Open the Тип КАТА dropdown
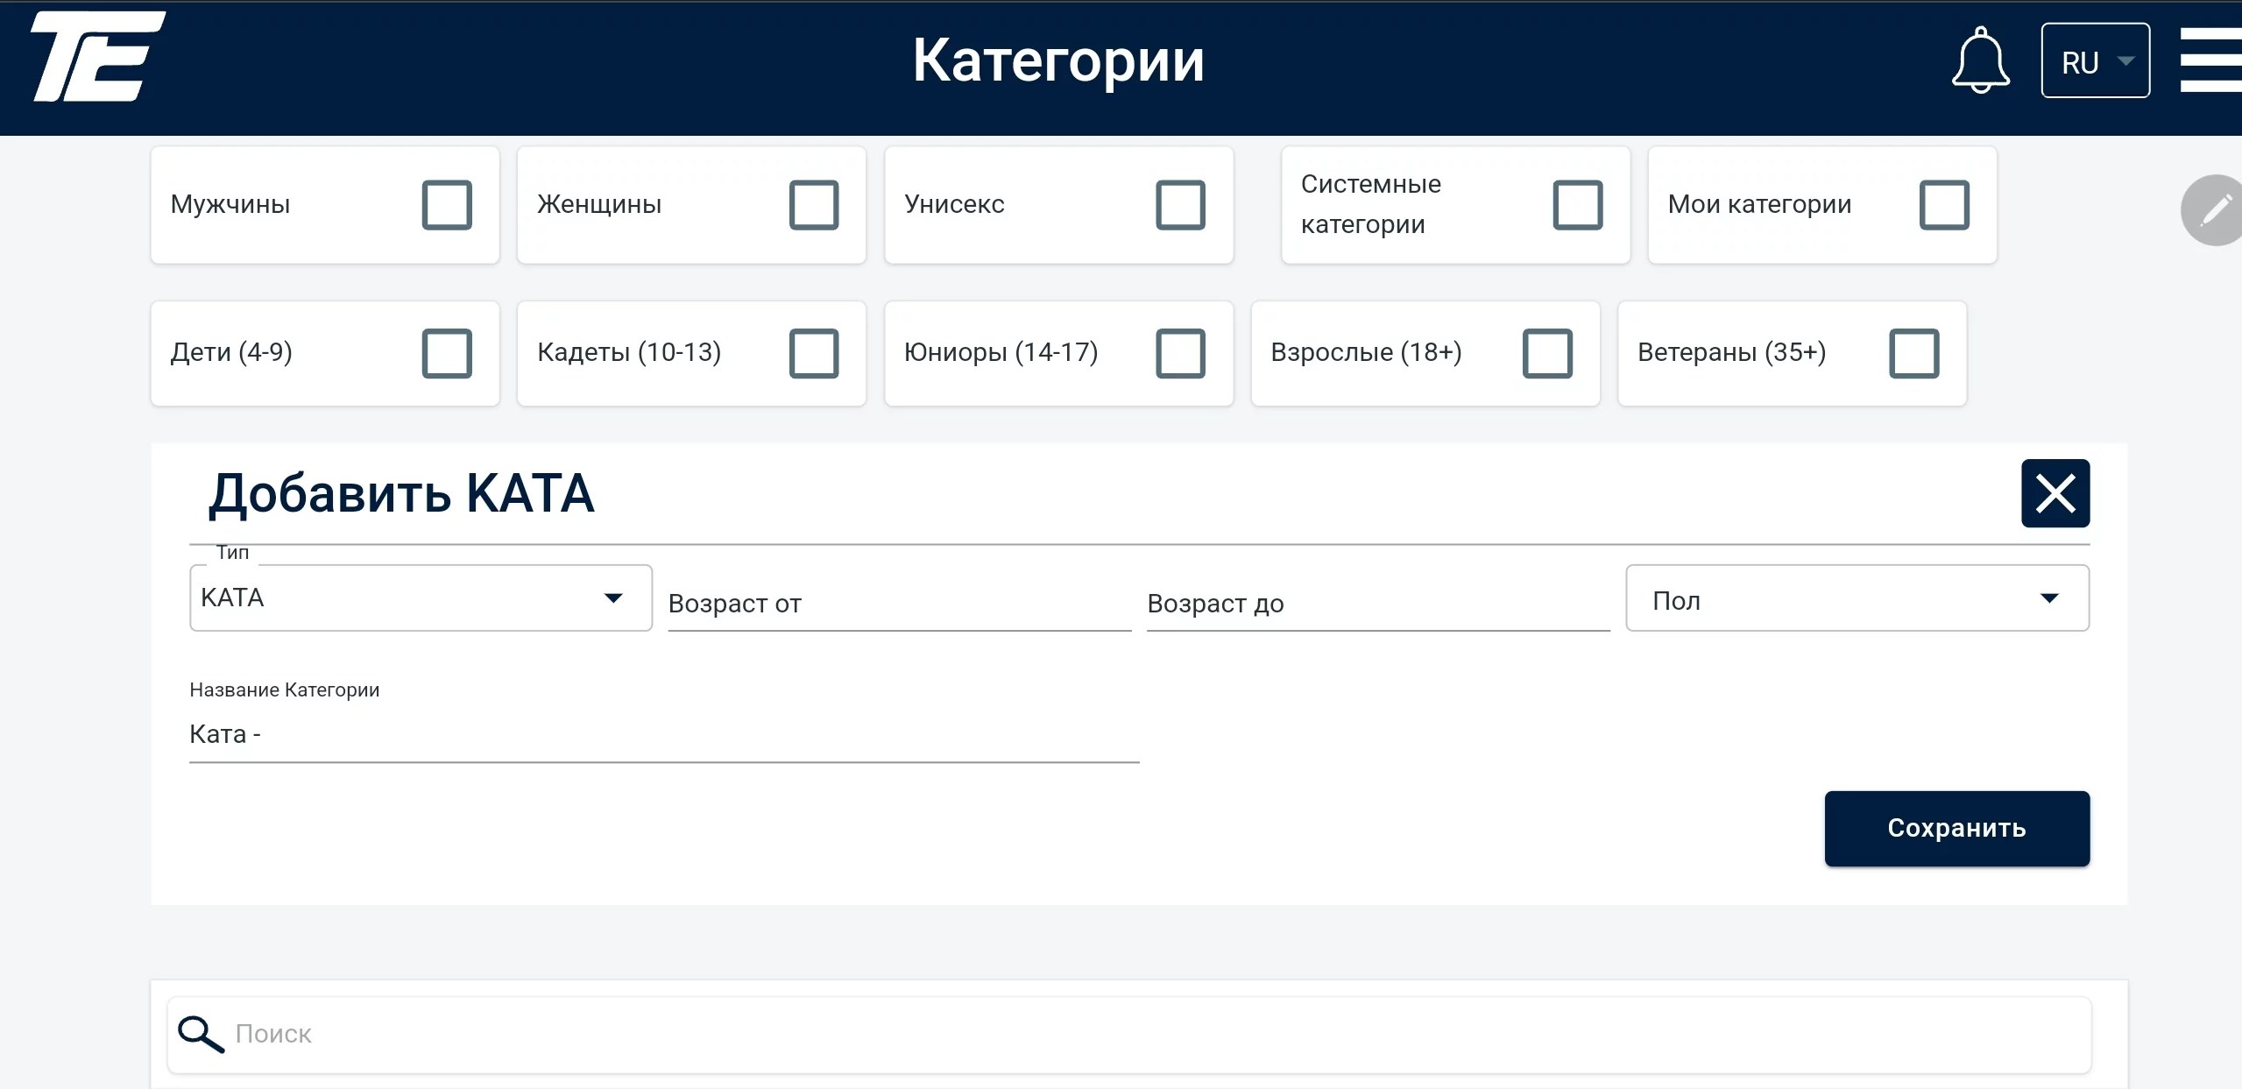This screenshot has height=1089, width=2242. tap(421, 598)
